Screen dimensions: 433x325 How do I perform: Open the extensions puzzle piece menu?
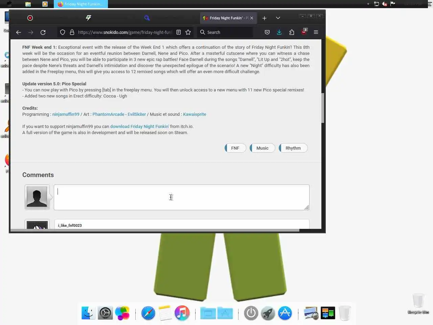[x=292, y=32]
